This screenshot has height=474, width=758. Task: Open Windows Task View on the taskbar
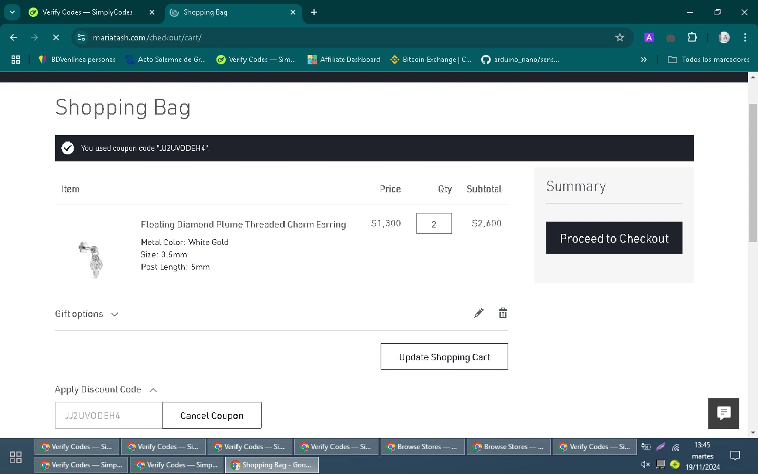pos(16,457)
